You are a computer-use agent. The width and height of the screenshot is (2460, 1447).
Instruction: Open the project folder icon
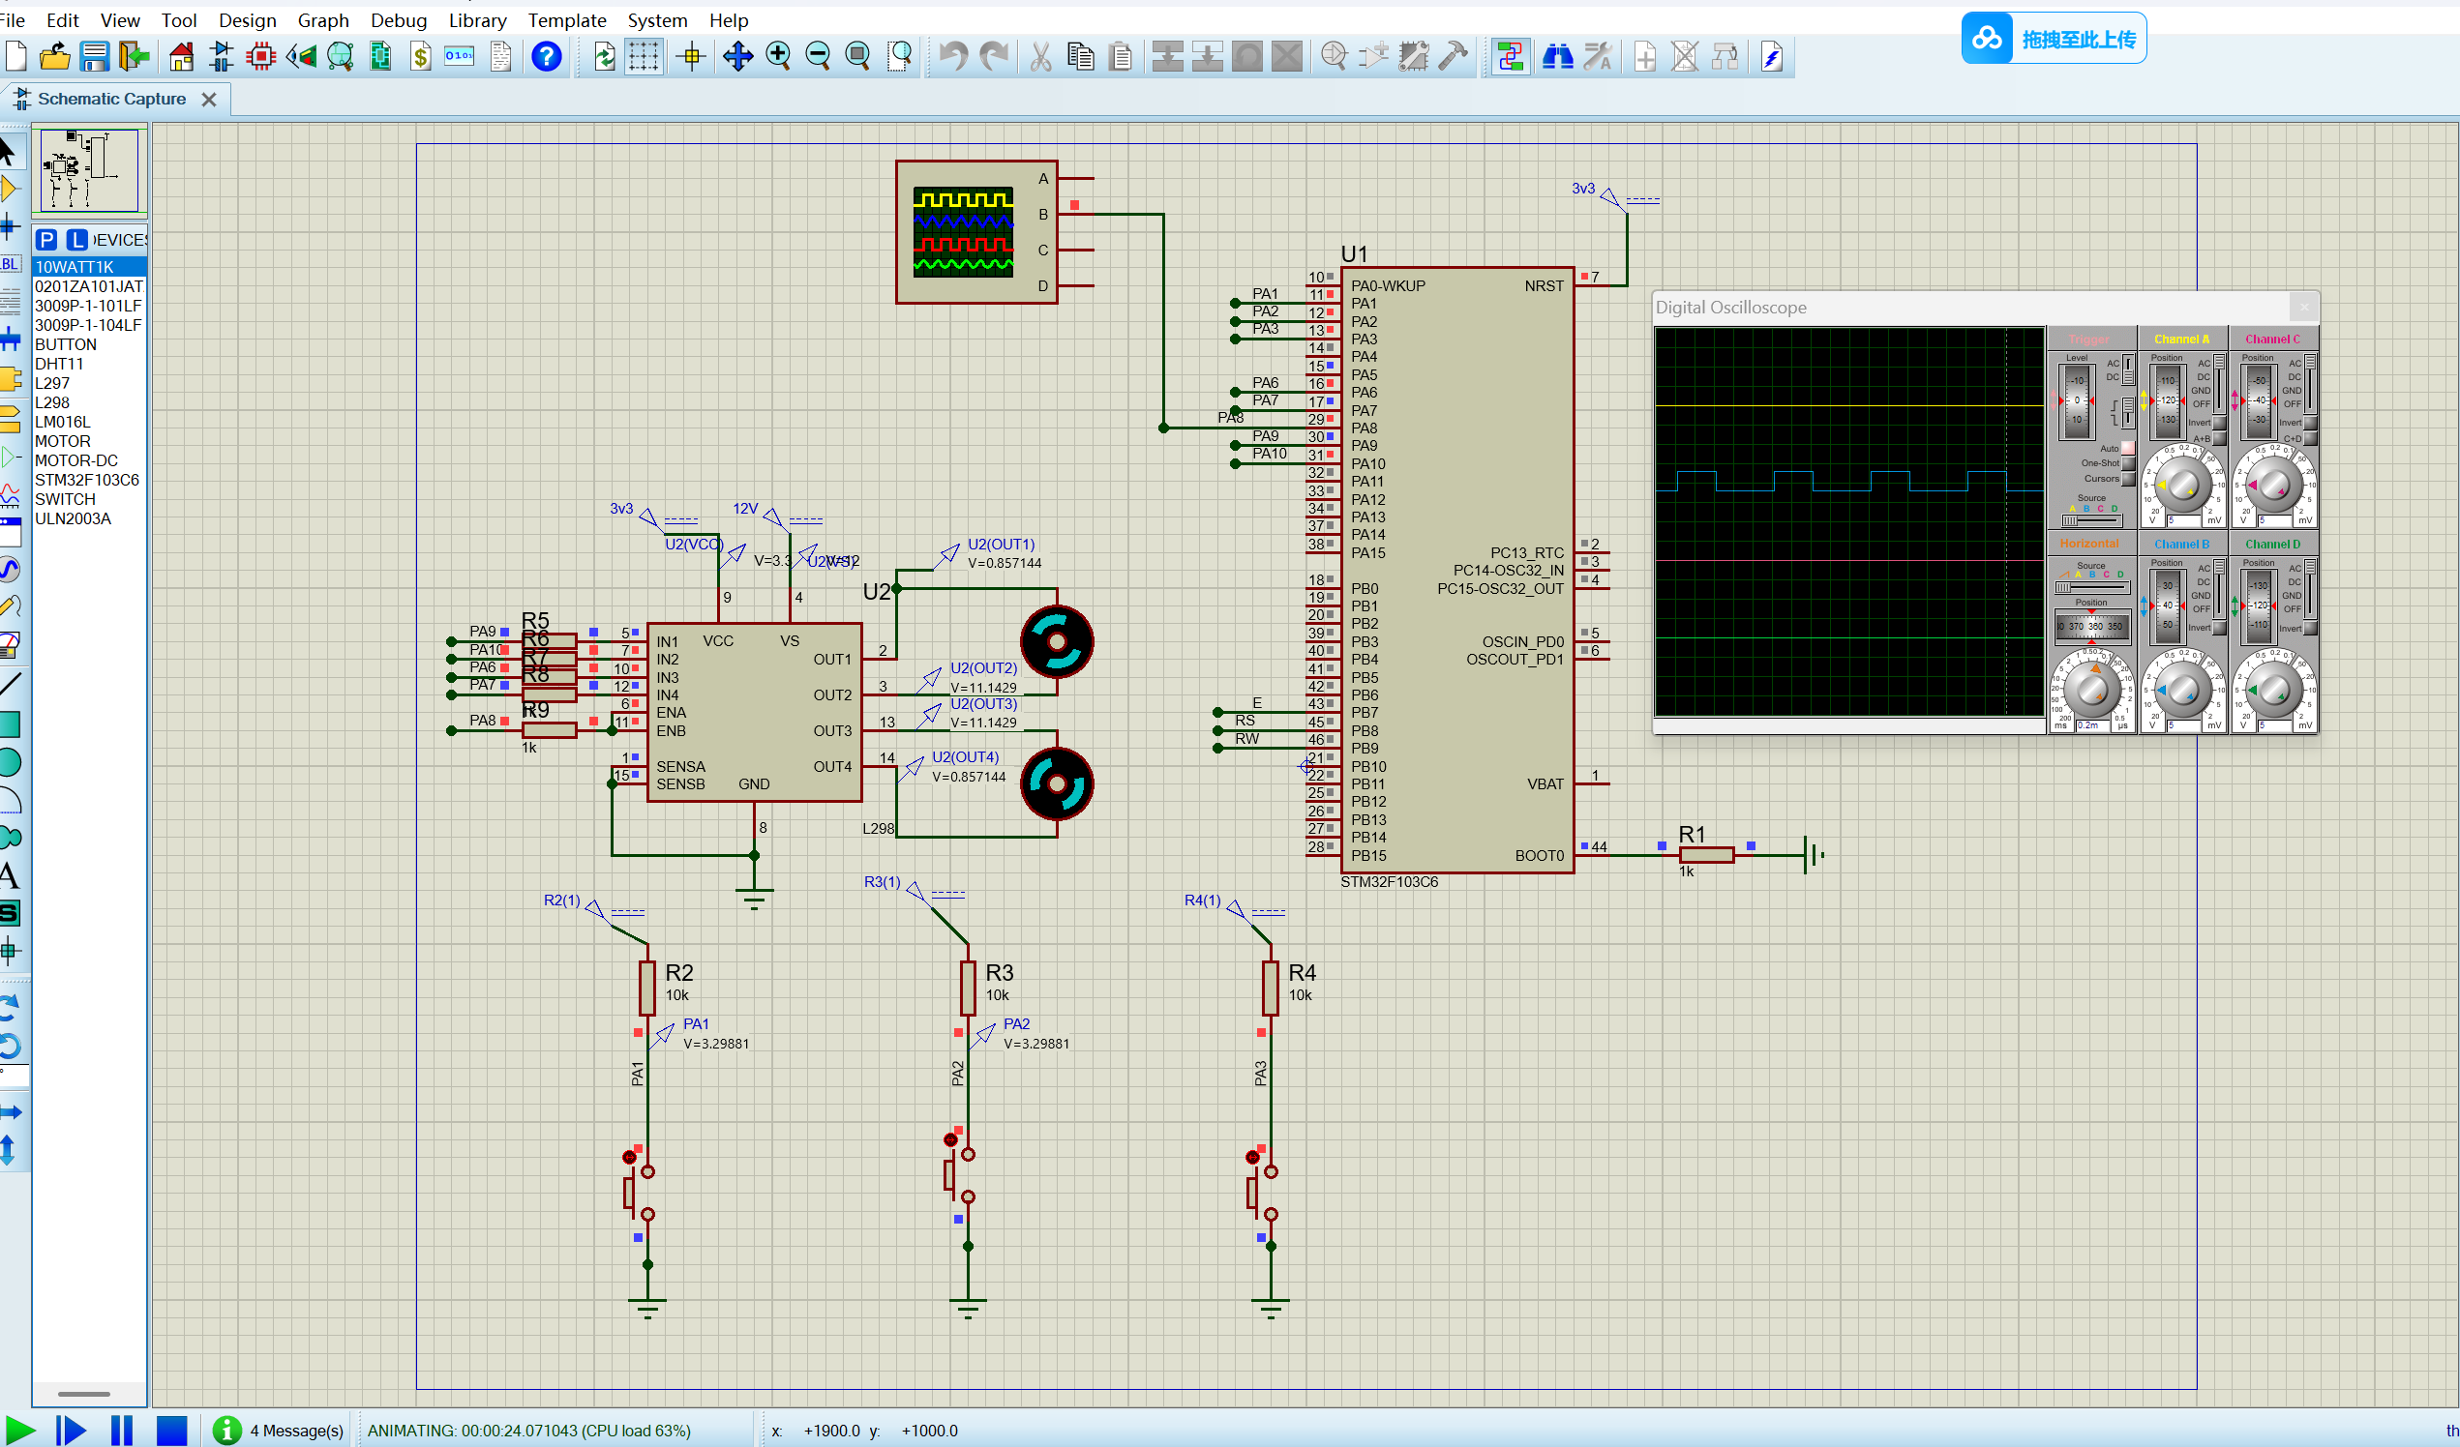pyautogui.click(x=54, y=57)
